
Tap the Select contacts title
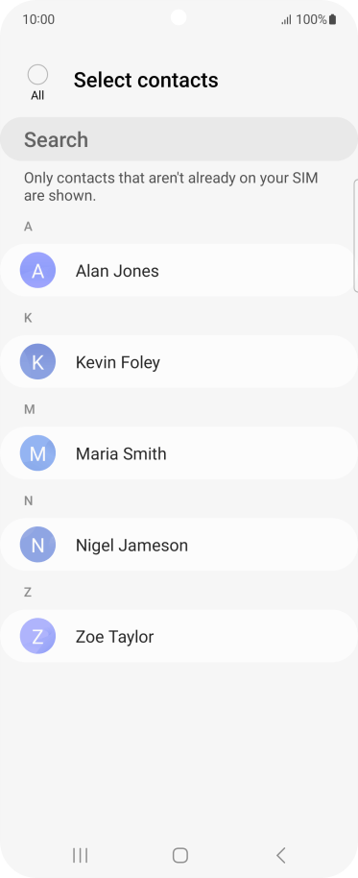(x=146, y=80)
